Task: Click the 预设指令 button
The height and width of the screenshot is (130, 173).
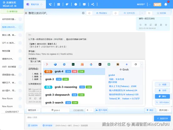Action: [x=101, y=13]
